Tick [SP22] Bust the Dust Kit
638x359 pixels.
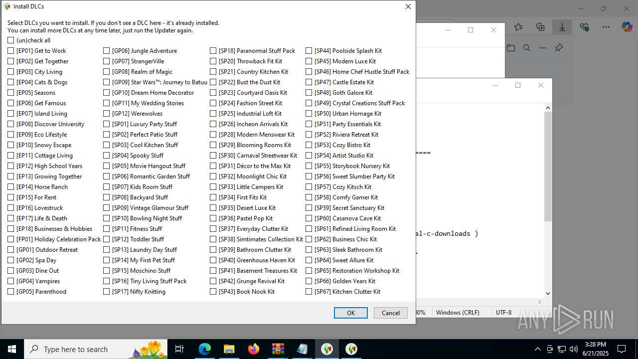click(x=213, y=82)
